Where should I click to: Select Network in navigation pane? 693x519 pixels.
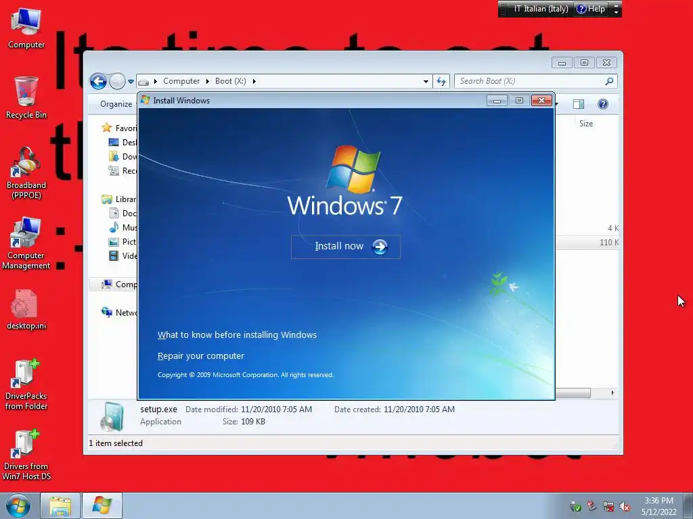pyautogui.click(x=119, y=312)
